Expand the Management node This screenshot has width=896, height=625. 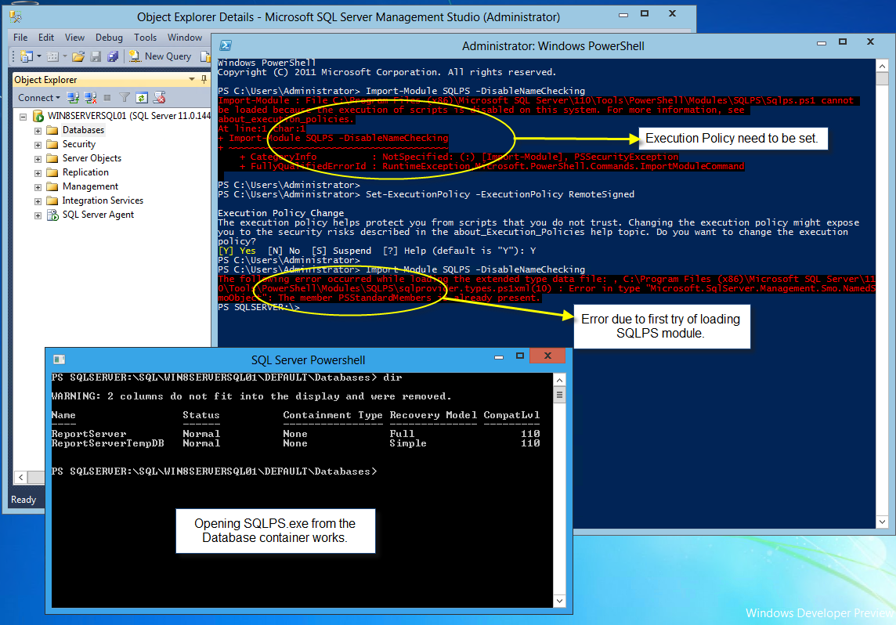38,187
